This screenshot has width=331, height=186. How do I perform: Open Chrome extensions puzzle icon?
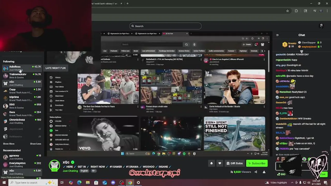pyautogui.click(x=296, y=11)
